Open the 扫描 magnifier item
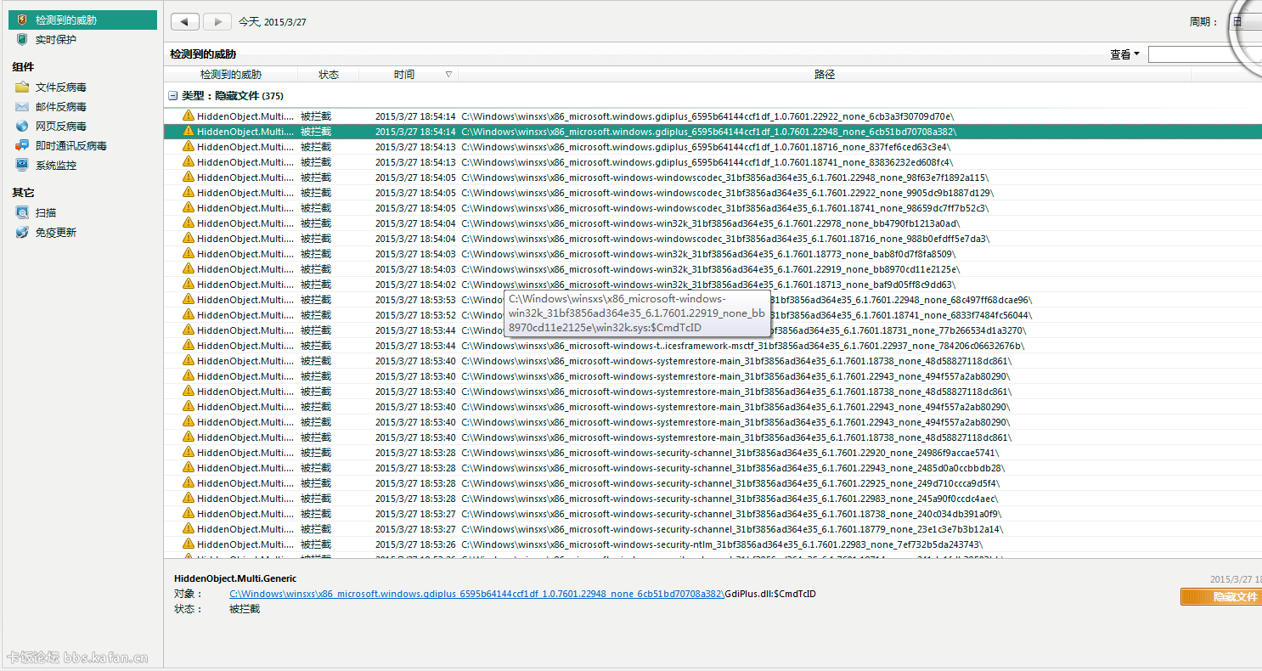This screenshot has height=671, width=1262. (45, 213)
